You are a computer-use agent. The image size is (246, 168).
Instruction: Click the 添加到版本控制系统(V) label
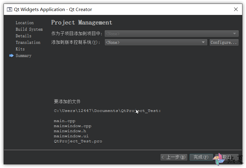(x=76, y=42)
